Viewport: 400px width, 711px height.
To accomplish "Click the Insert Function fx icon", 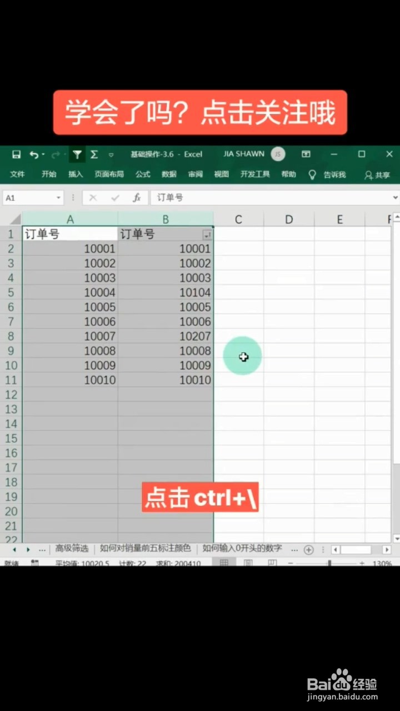I will (x=137, y=198).
